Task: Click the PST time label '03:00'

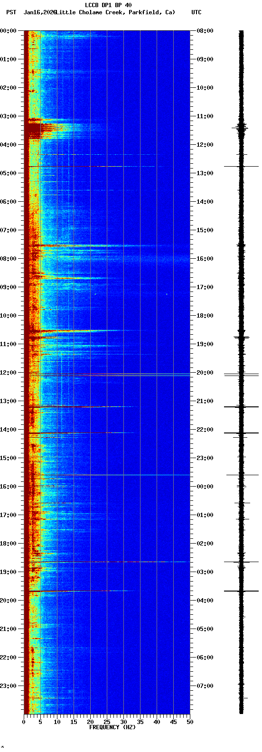Action: click(8, 116)
